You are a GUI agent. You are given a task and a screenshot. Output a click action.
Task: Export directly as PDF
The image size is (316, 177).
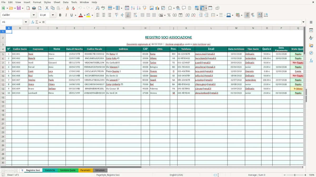click(x=28, y=8)
